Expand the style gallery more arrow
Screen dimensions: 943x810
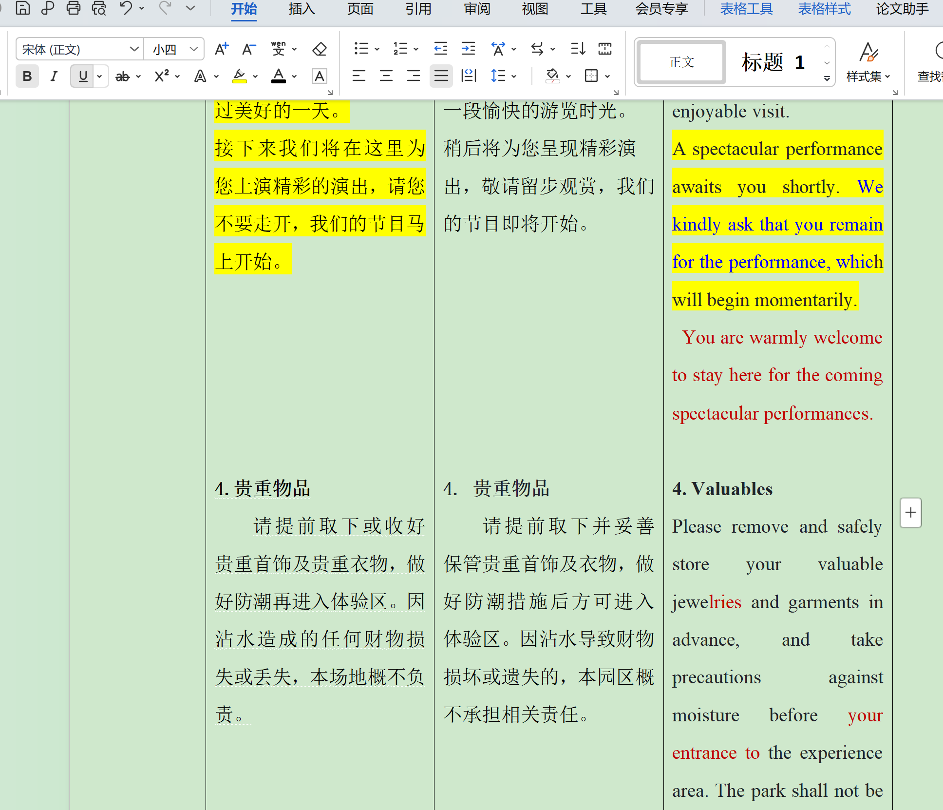point(827,78)
